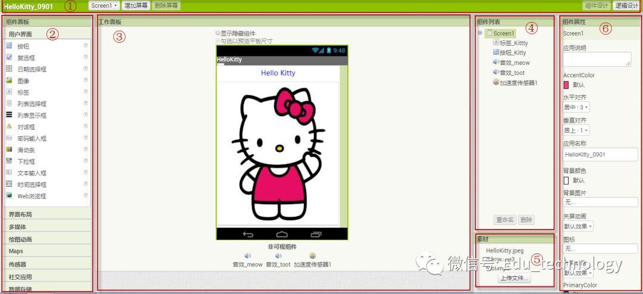Pick the 时间选择框 component icon
This screenshot has height=294, width=643.
(x=9, y=184)
